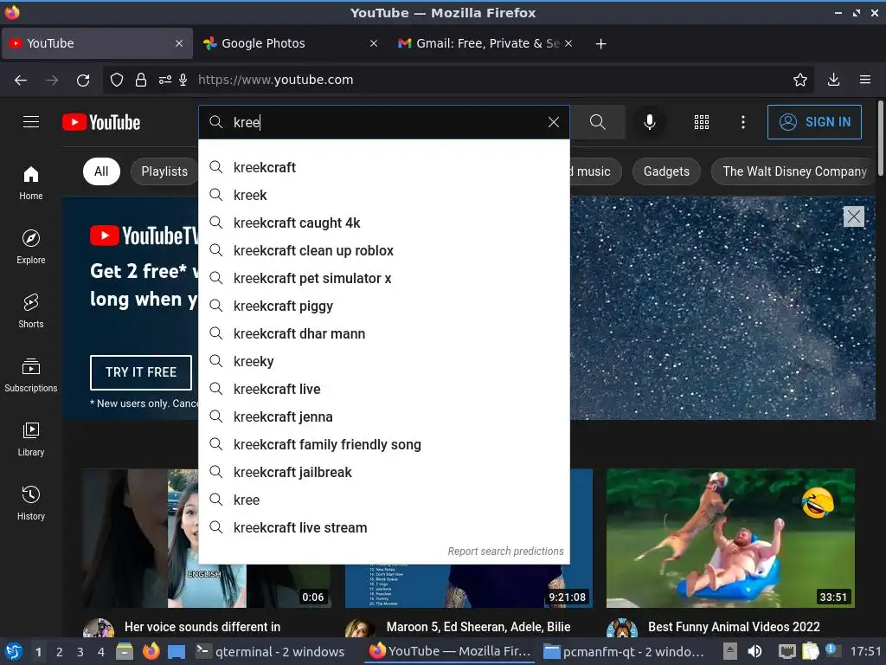Choose suggestion "kreekcraft family friendly song"
886x665 pixels.
(384, 444)
